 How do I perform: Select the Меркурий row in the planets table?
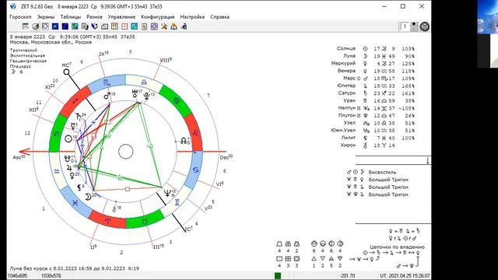[373, 64]
